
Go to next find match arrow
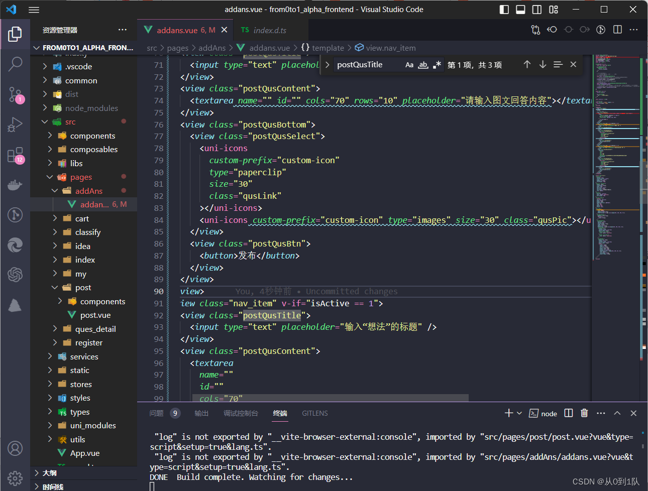pyautogui.click(x=543, y=65)
